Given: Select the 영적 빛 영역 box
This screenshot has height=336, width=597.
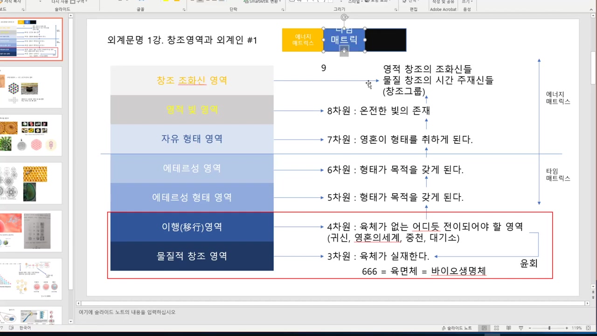Looking at the screenshot, I should (192, 110).
